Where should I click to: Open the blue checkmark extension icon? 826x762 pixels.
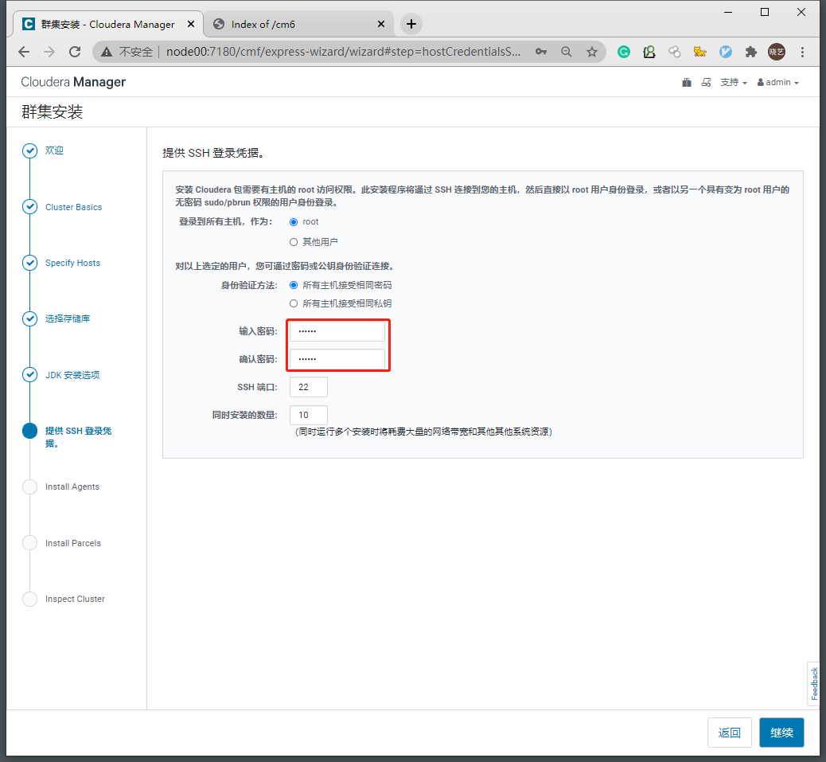point(726,52)
